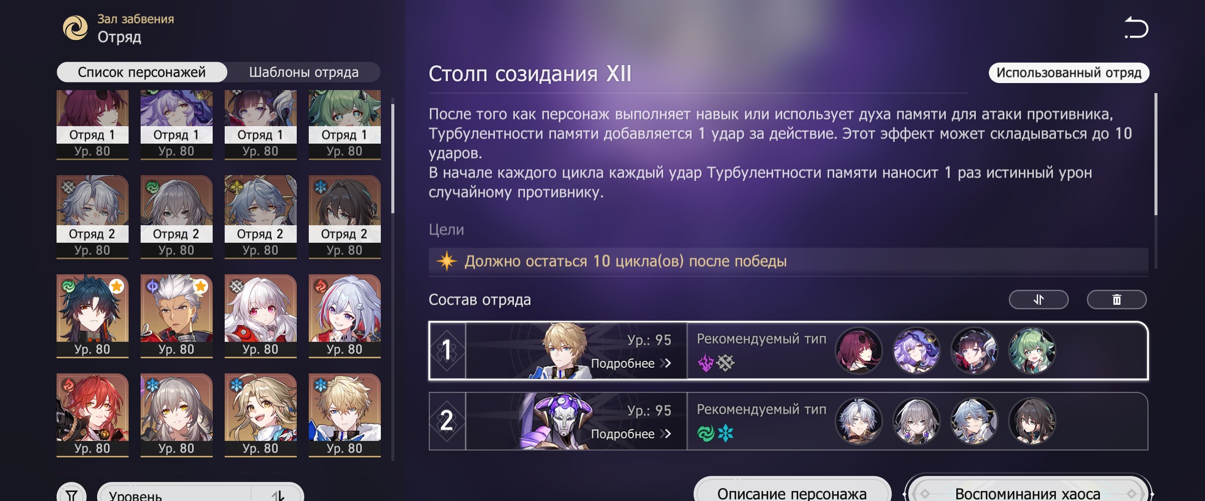
Task: Click the Воспоминания хаоса button
Action: 1028,490
